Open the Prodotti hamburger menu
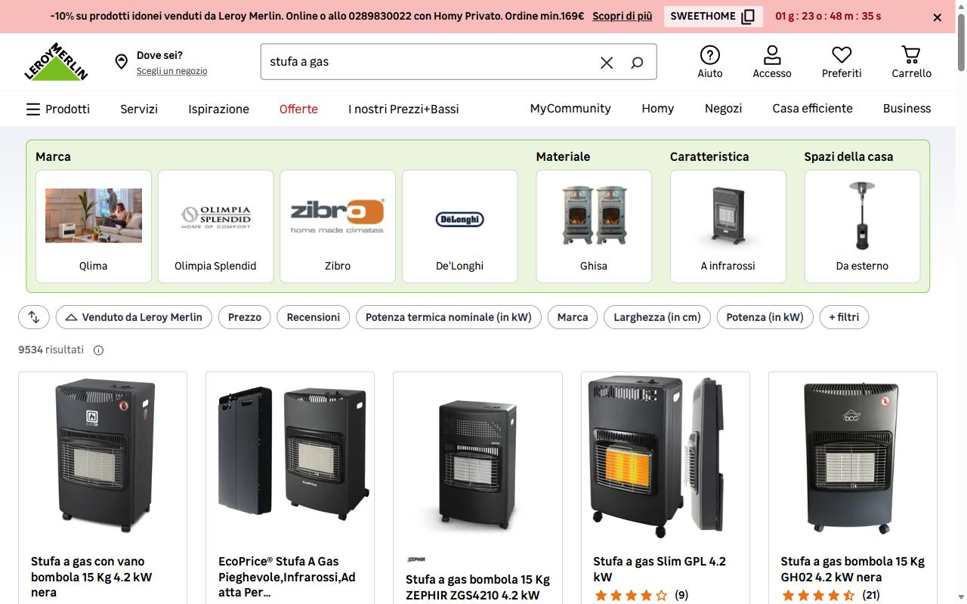Screen dimensions: 967x604 (58, 109)
